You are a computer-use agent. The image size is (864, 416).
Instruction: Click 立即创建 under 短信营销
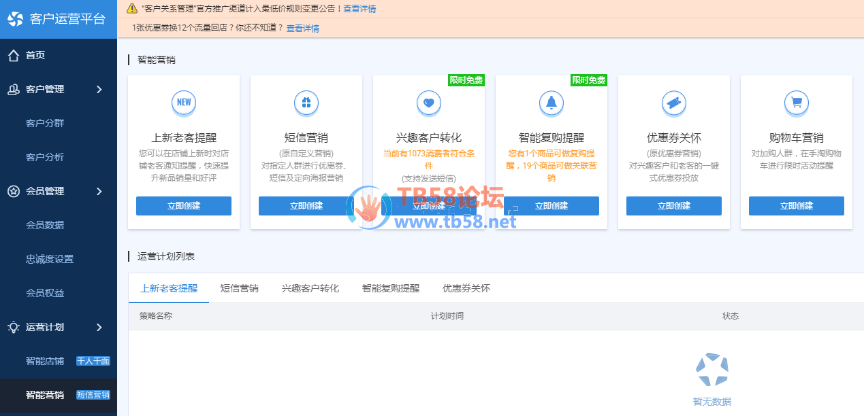(x=306, y=206)
